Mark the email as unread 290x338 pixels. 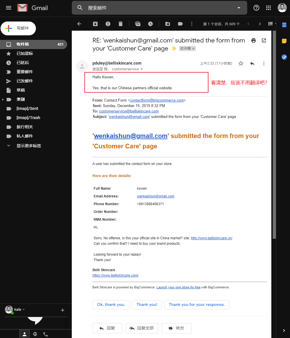[x=138, y=24]
